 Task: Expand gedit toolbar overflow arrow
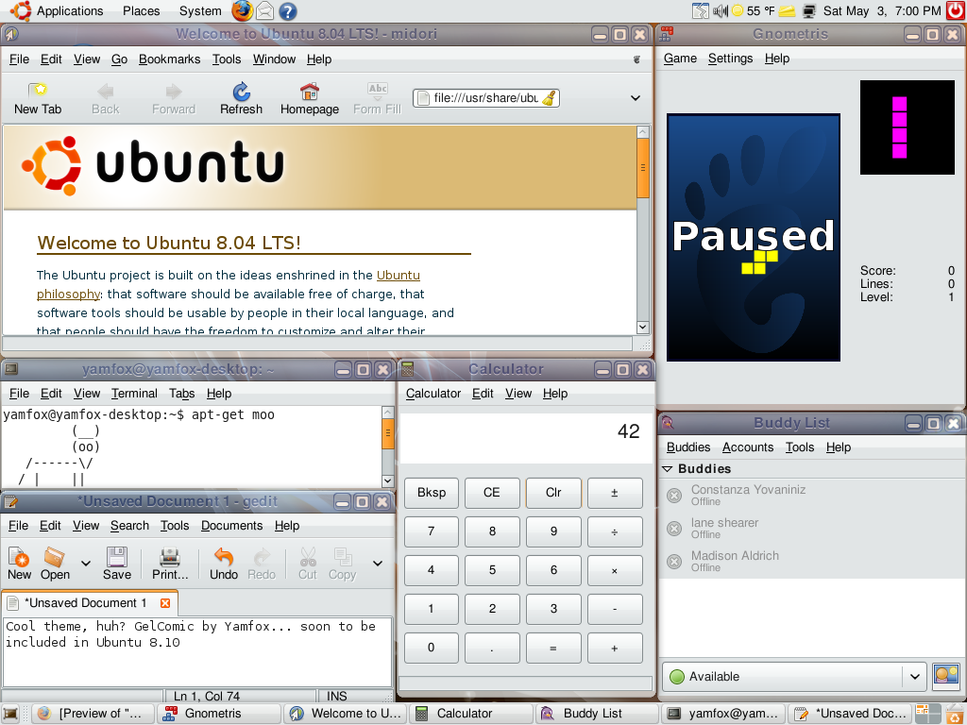click(x=378, y=563)
